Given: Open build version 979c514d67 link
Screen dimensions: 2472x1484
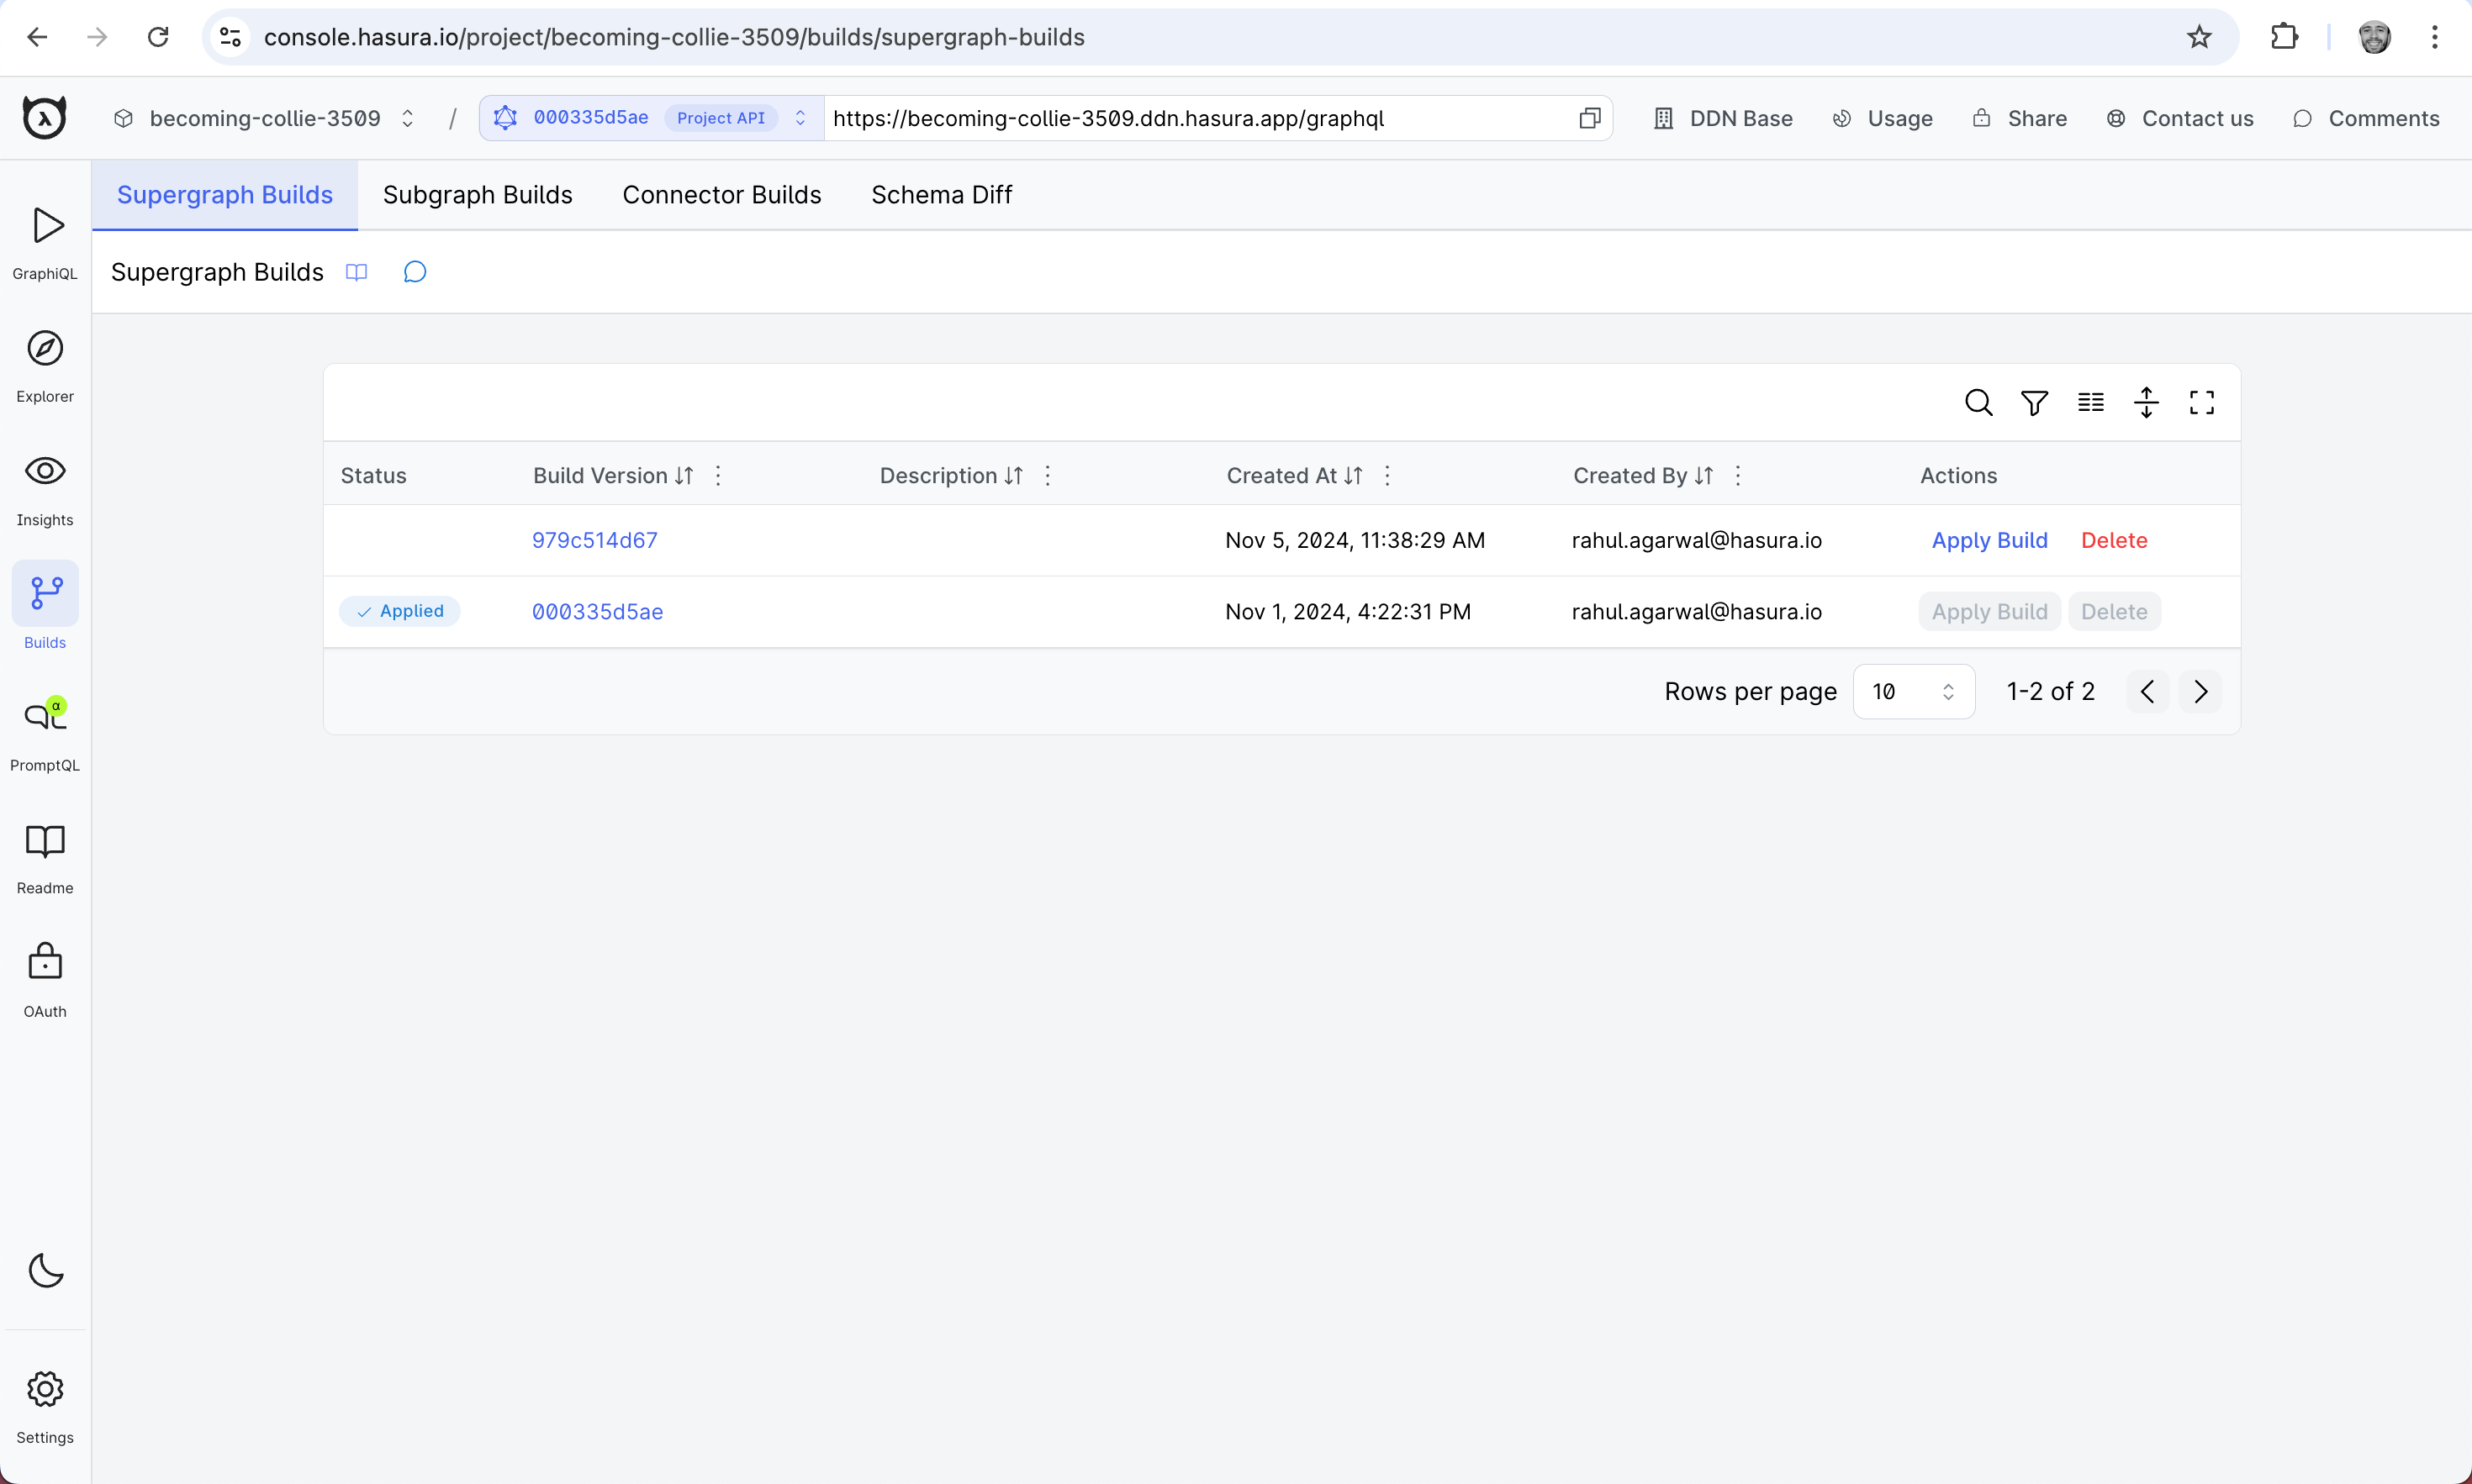Looking at the screenshot, I should point(594,540).
